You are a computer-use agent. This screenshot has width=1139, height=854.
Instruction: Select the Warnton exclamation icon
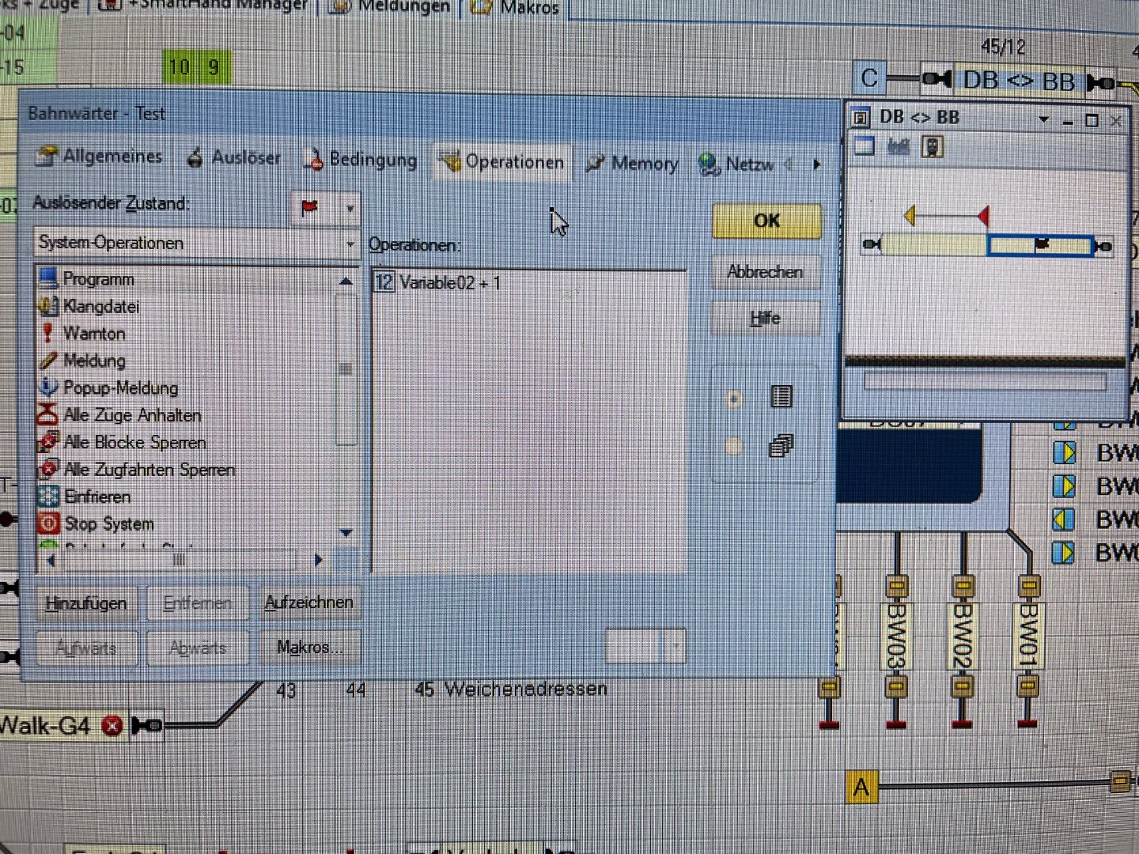pyautogui.click(x=48, y=333)
